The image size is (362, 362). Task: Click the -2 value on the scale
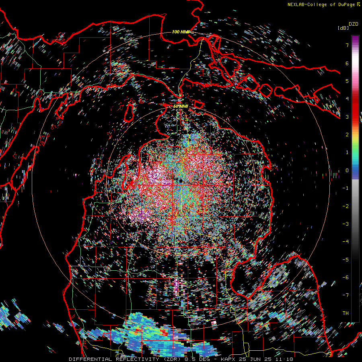[x=346, y=206]
